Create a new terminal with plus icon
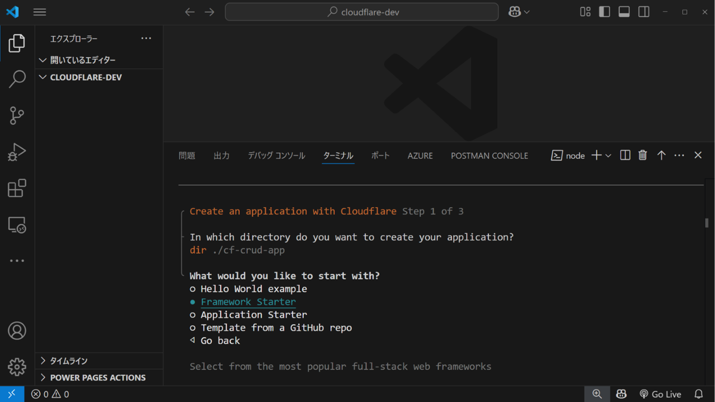Viewport: 715px width, 402px height. click(x=597, y=155)
